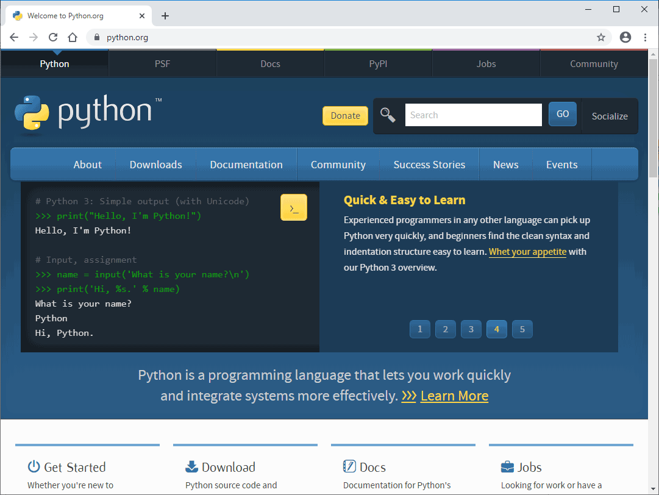The width and height of the screenshot is (659, 495).
Task: Open the Success Stories menu
Action: tap(430, 165)
